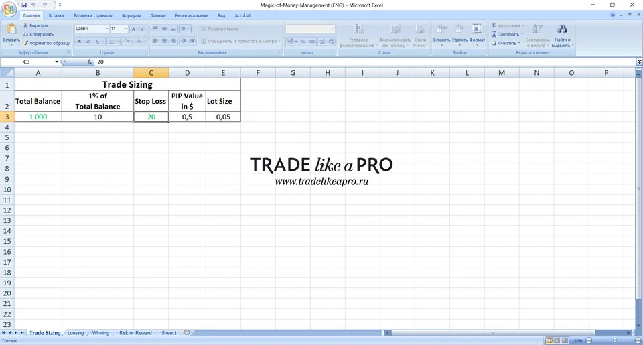The width and height of the screenshot is (643, 345).
Task: Open the Risk or Reward worksheet tab
Action: click(x=135, y=333)
